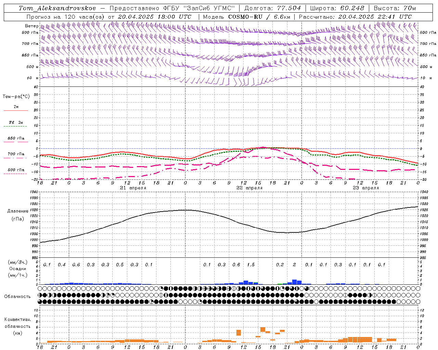Click the Осадки precipitation label

click(x=18, y=269)
